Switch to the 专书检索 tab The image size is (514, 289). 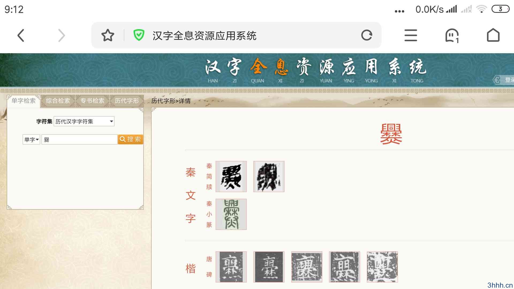click(92, 101)
